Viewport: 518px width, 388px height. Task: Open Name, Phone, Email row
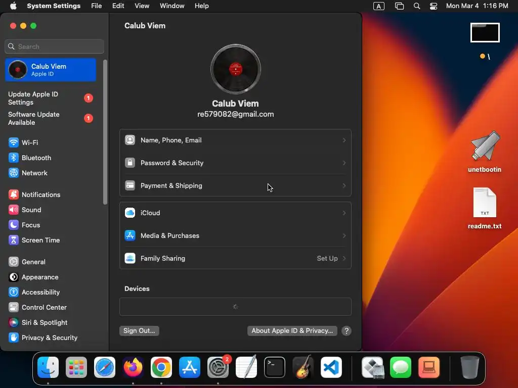click(x=235, y=140)
